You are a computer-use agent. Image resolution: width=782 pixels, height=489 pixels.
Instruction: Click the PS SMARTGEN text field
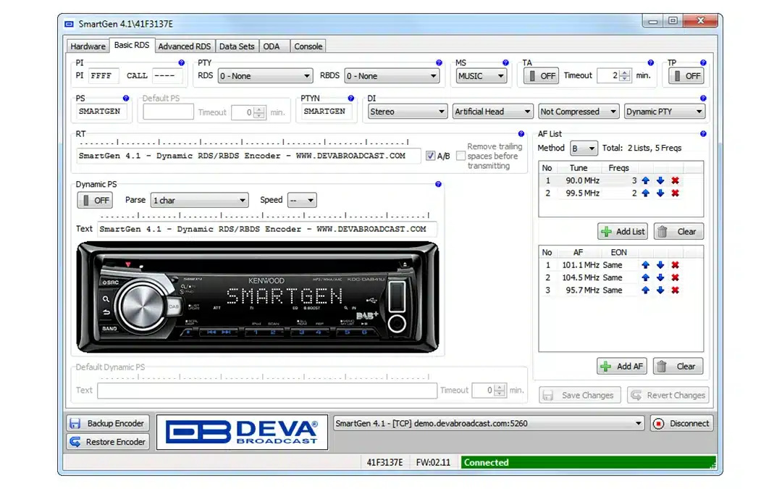coord(102,112)
